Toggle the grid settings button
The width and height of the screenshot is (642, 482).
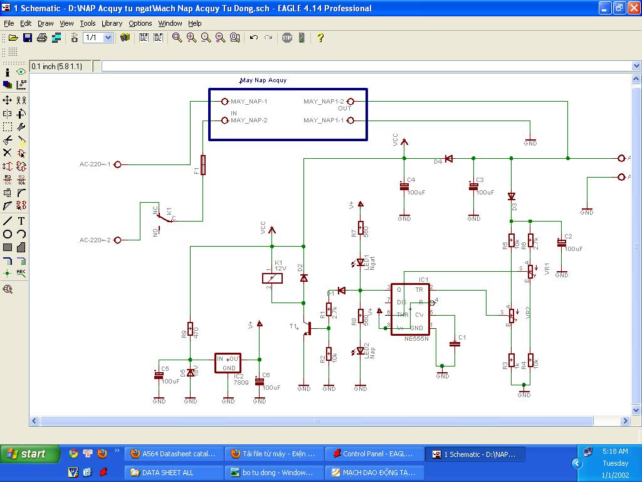[13, 52]
